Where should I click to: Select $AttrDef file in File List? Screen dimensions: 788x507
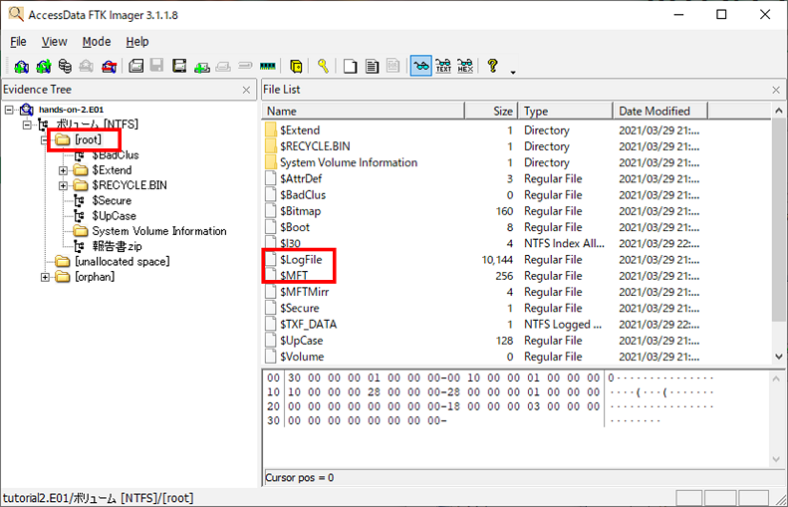[x=301, y=179]
